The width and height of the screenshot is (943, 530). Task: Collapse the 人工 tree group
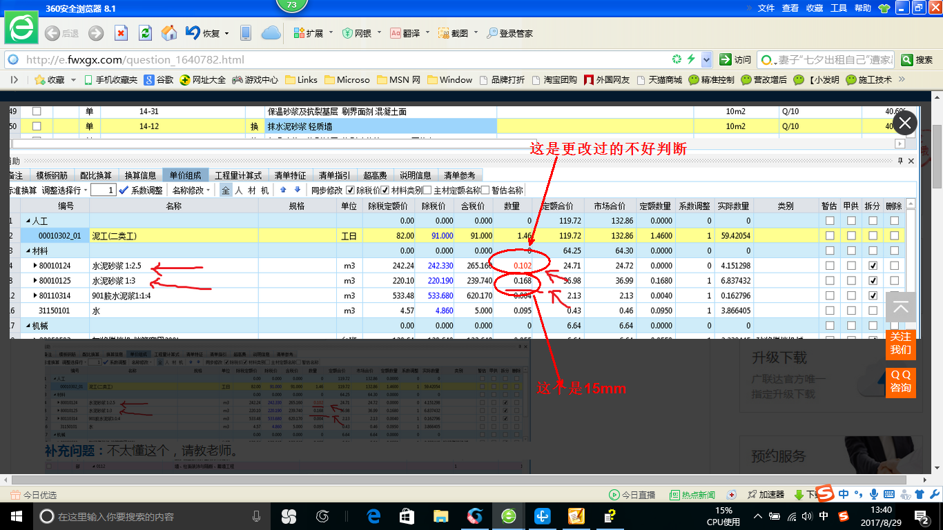(x=28, y=221)
